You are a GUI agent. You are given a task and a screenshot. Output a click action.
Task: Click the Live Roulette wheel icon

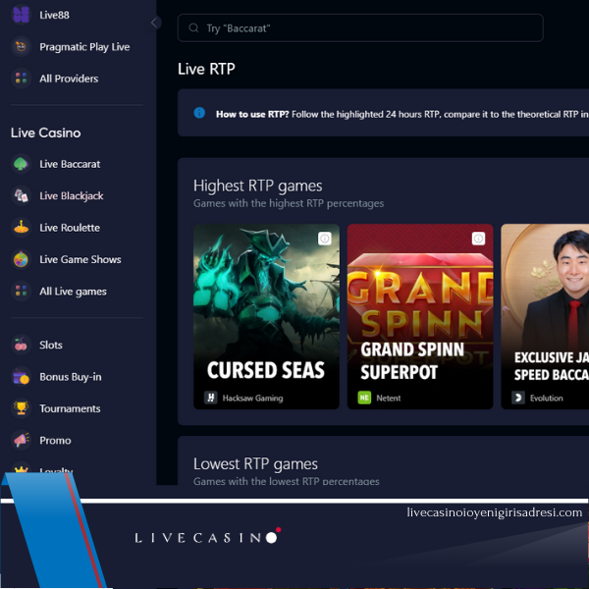click(x=21, y=228)
